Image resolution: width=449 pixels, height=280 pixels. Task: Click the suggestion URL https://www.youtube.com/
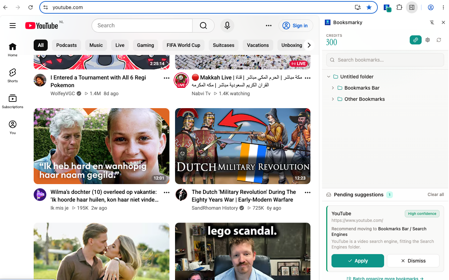[357, 220]
